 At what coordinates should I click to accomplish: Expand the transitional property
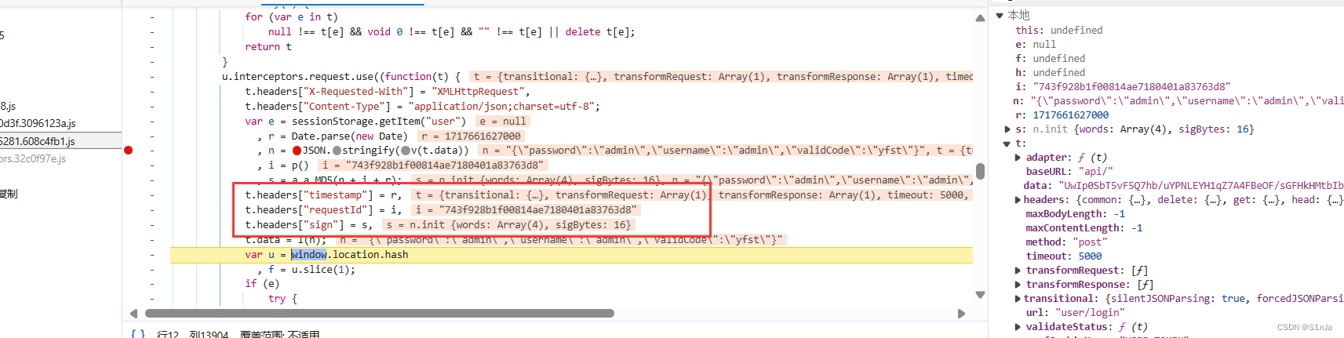coord(1018,299)
